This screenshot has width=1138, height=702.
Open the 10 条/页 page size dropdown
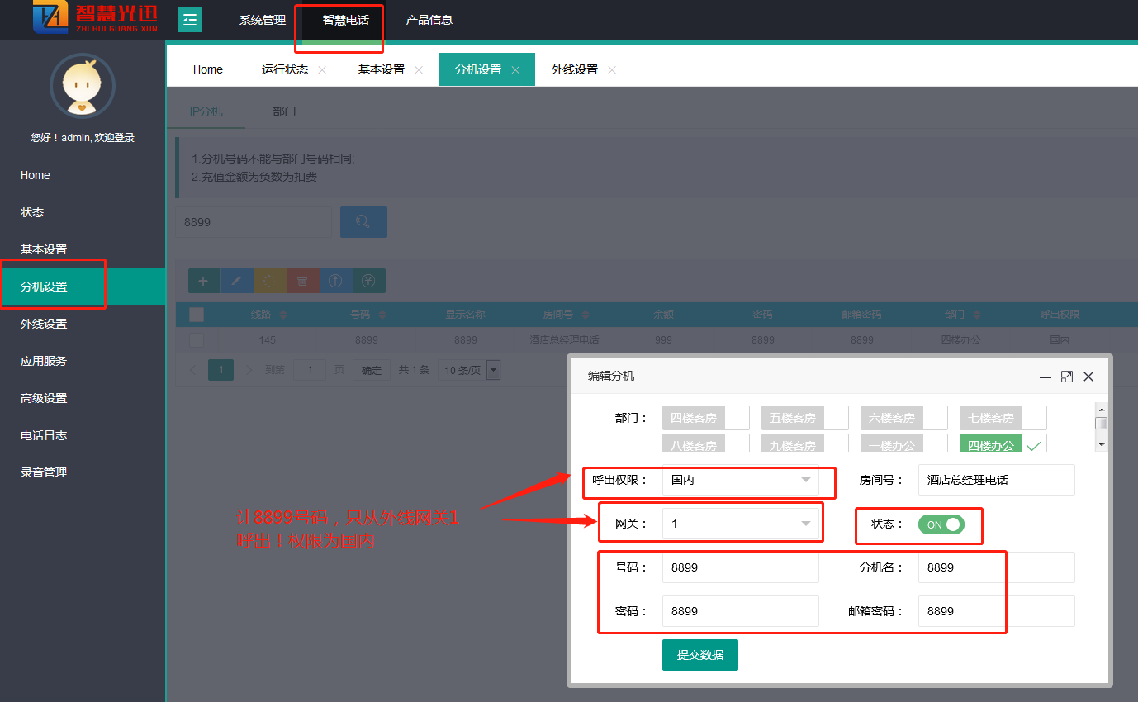469,370
